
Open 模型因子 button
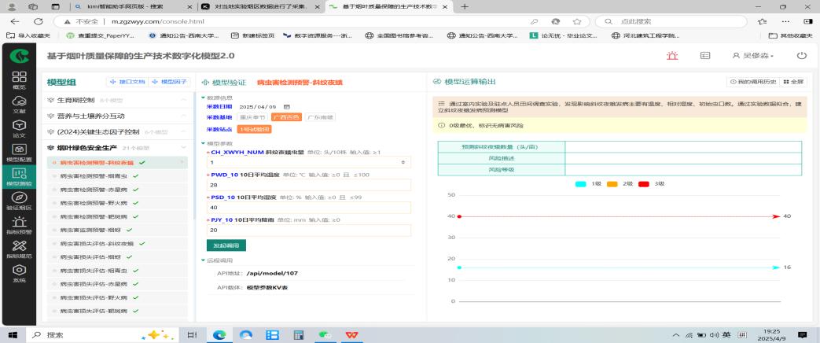170,83
